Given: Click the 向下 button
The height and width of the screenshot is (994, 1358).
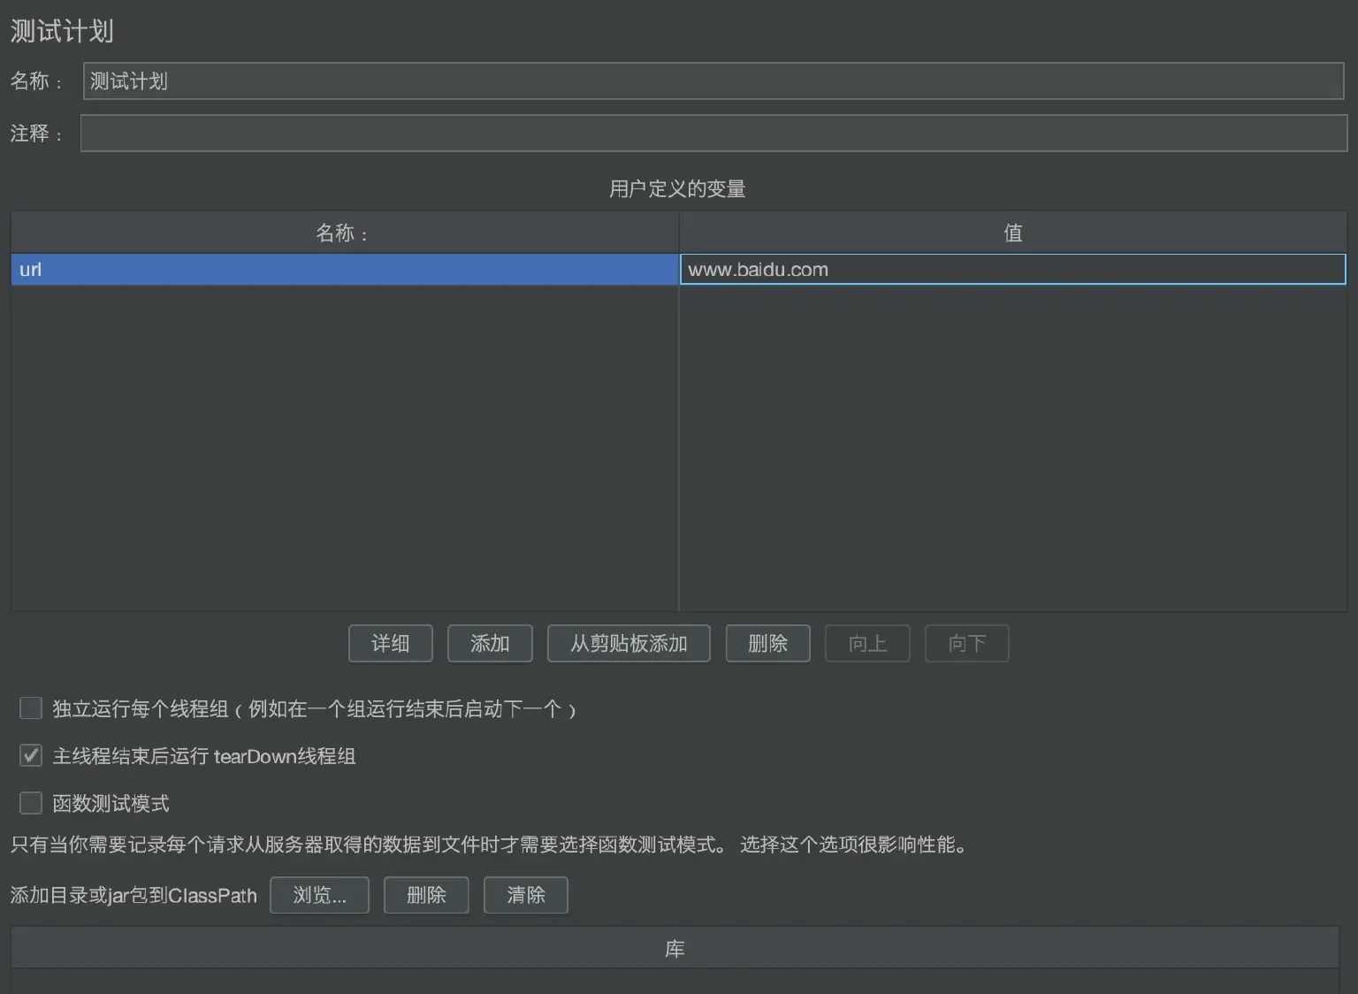Looking at the screenshot, I should click(966, 643).
